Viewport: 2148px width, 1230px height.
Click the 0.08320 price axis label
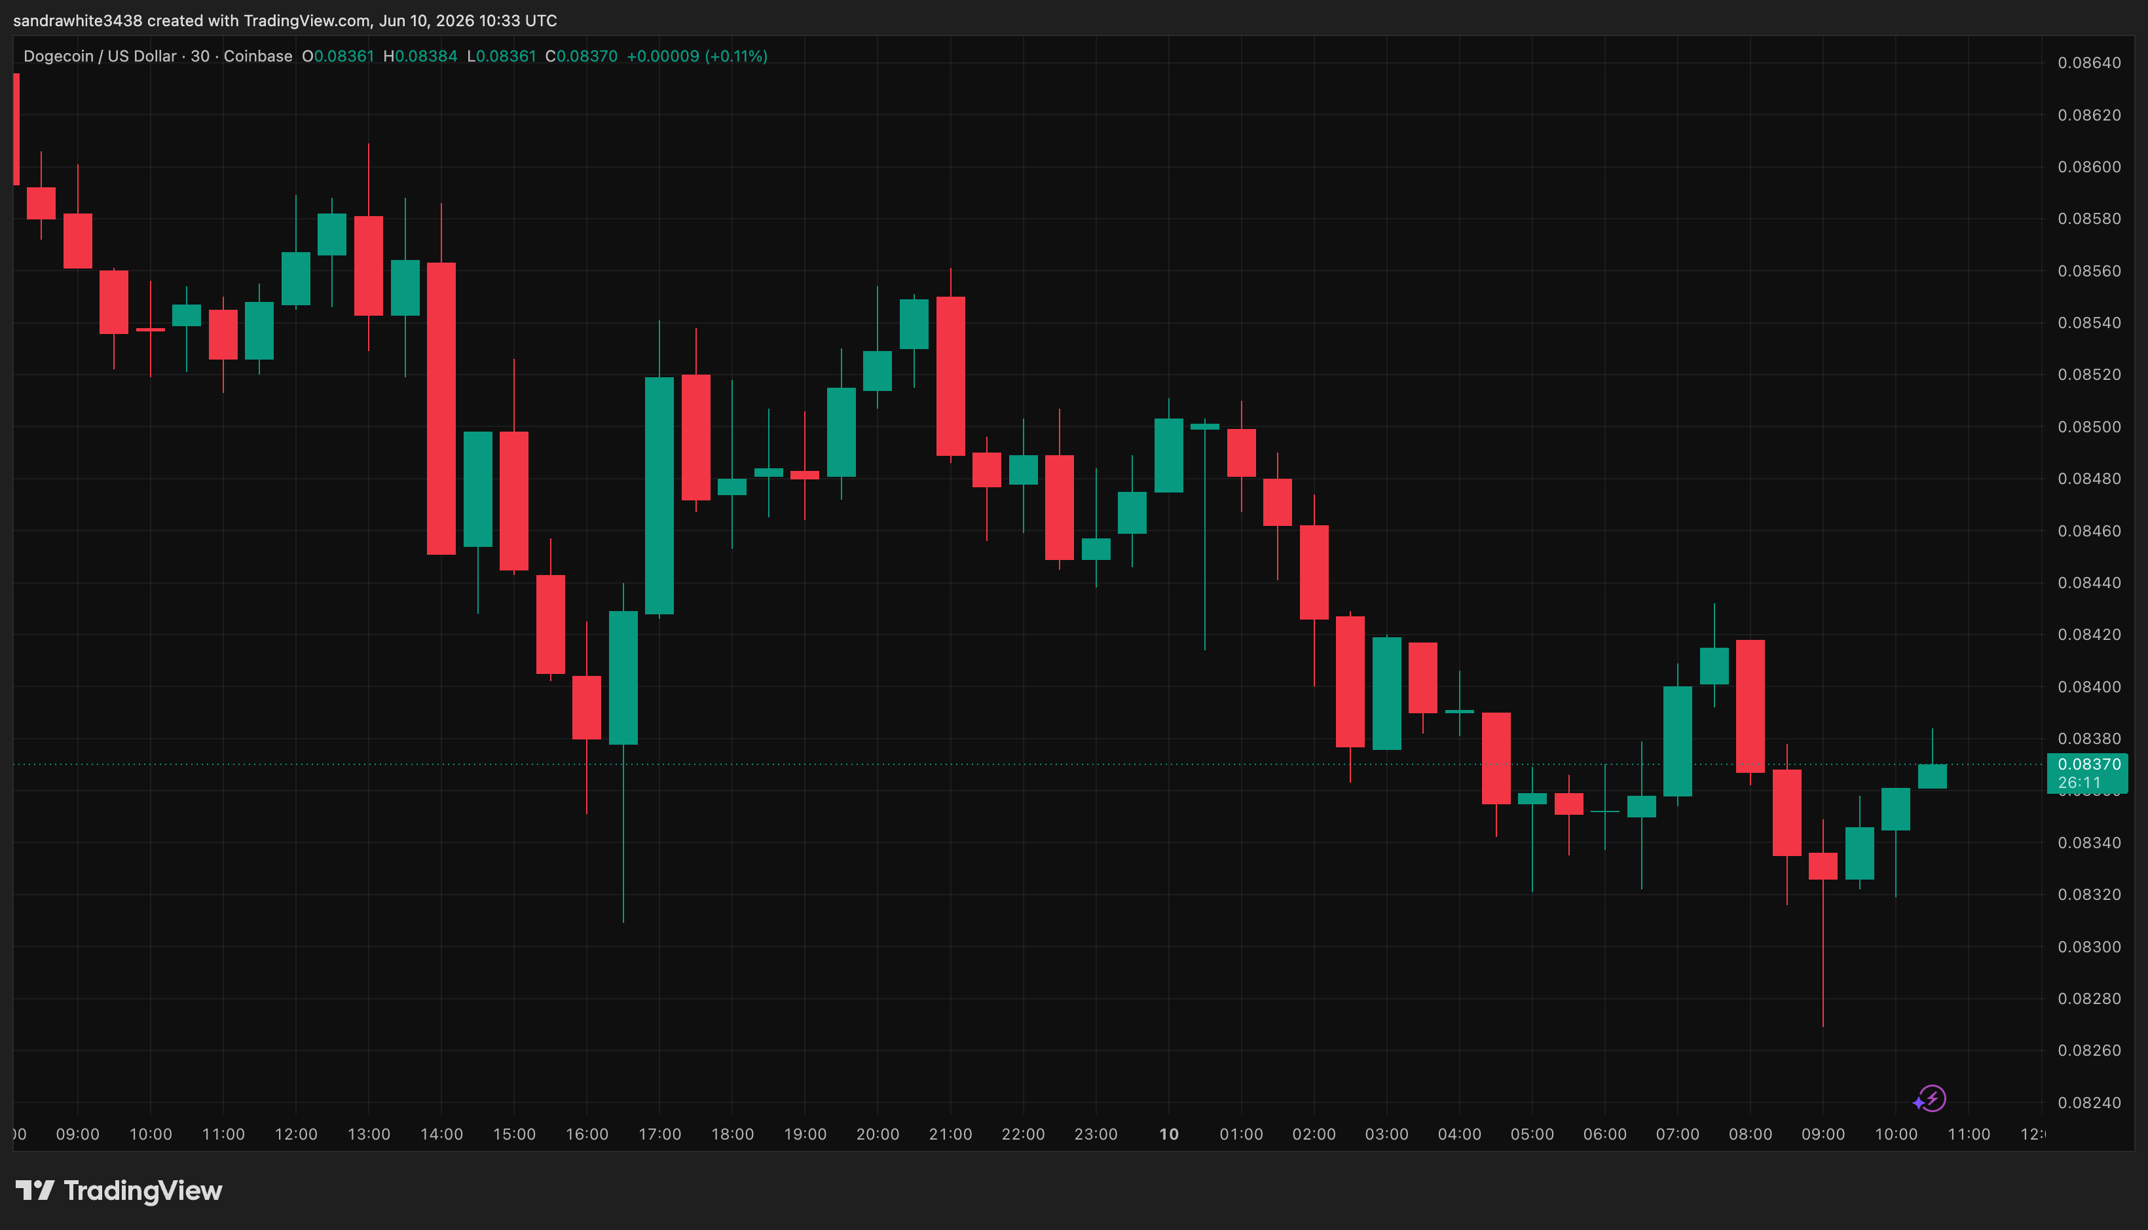click(2089, 895)
